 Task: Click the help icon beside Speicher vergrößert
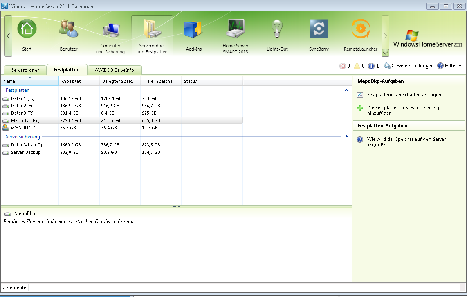(x=360, y=139)
